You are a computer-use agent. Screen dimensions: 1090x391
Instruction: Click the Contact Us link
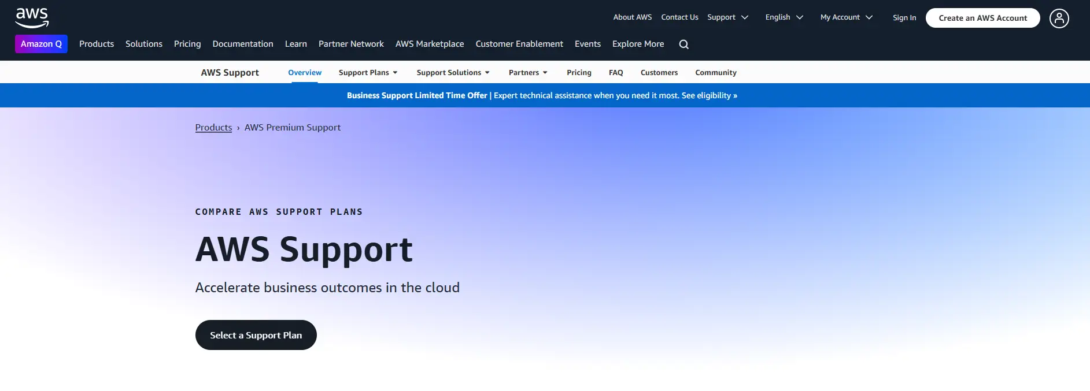679,17
